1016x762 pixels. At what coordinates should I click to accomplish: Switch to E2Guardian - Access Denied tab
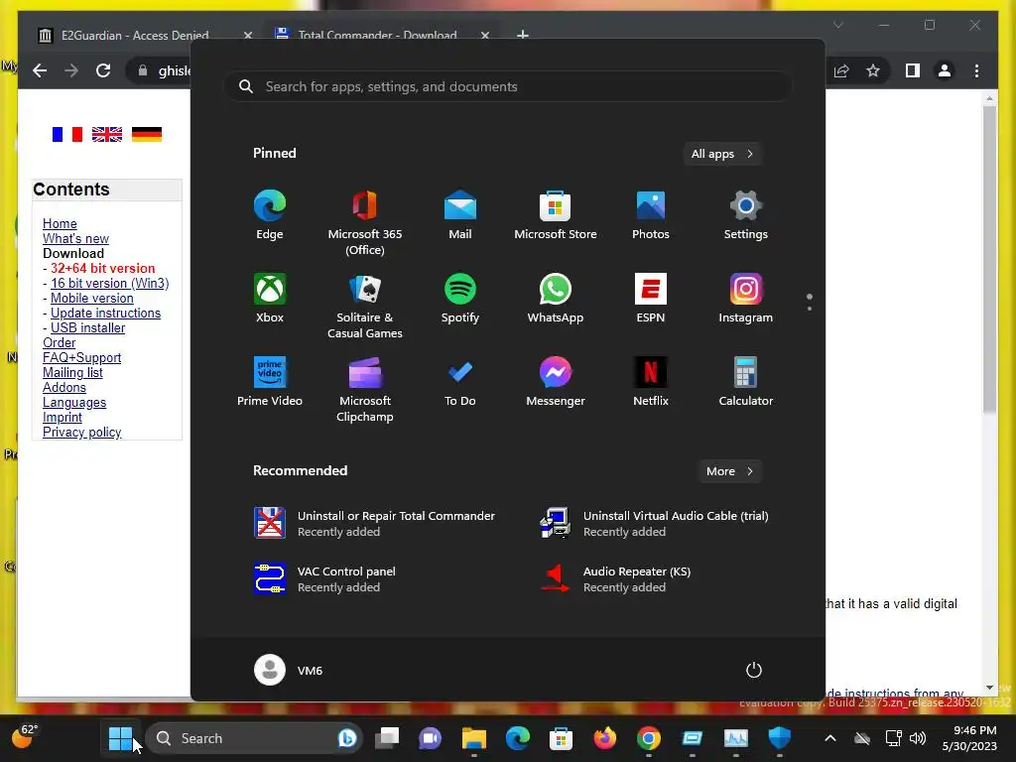[135, 35]
